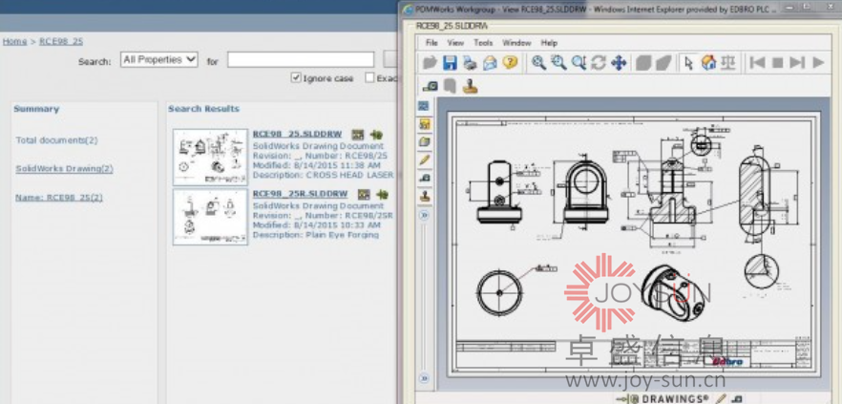Open the Tools menu in viewer

click(x=483, y=43)
